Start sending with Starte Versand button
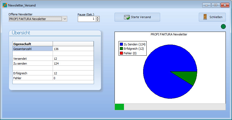The width and height of the screenshot is (232, 120). pos(137,17)
